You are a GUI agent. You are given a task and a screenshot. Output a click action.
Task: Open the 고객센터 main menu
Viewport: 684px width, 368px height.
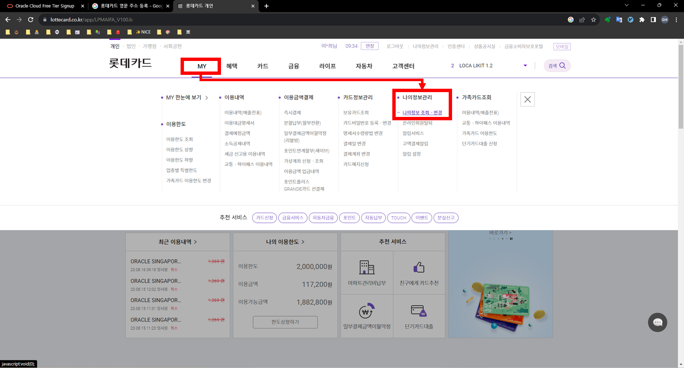click(x=403, y=66)
